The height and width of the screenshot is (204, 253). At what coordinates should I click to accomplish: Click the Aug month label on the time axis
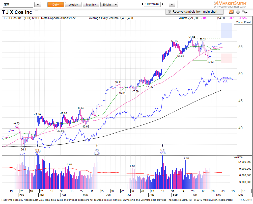click(x=152, y=195)
